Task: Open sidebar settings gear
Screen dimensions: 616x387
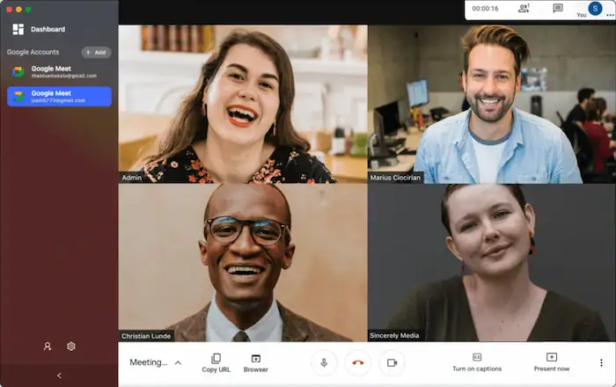Action: point(71,346)
